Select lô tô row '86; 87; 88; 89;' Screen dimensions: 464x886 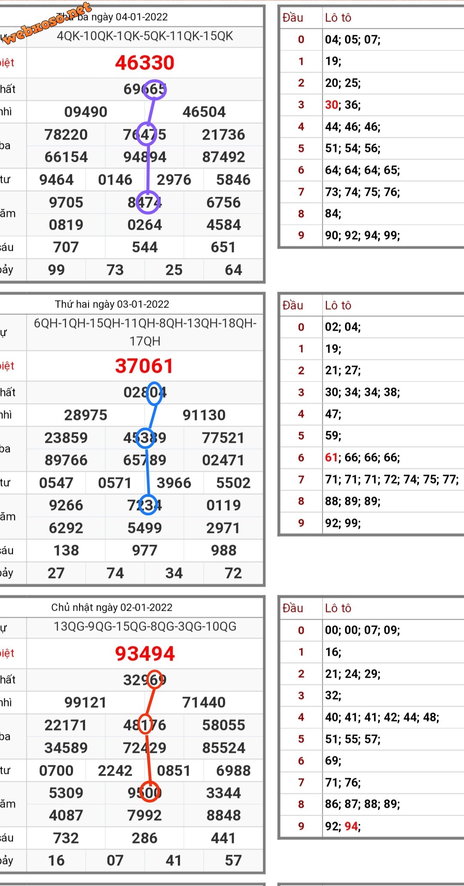click(362, 804)
